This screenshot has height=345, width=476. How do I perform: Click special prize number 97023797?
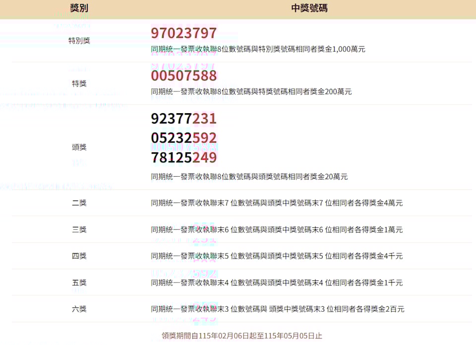[x=184, y=33]
